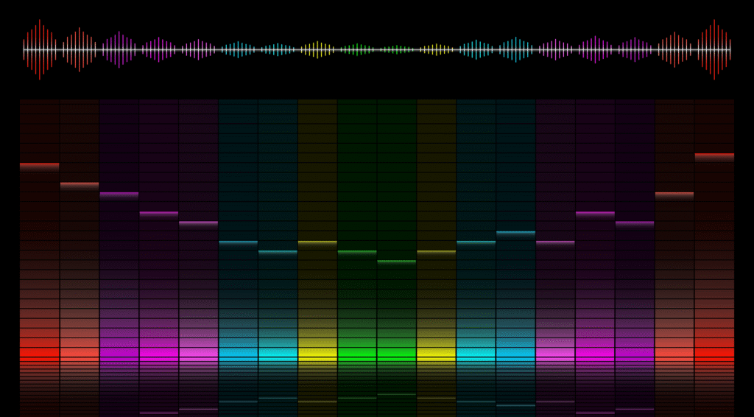
Task: Click the highest peak marker on the rightmost red bar
Action: coord(714,157)
